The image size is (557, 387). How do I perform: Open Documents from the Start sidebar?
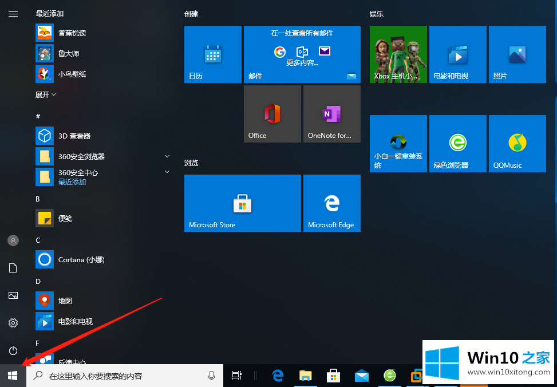click(13, 268)
